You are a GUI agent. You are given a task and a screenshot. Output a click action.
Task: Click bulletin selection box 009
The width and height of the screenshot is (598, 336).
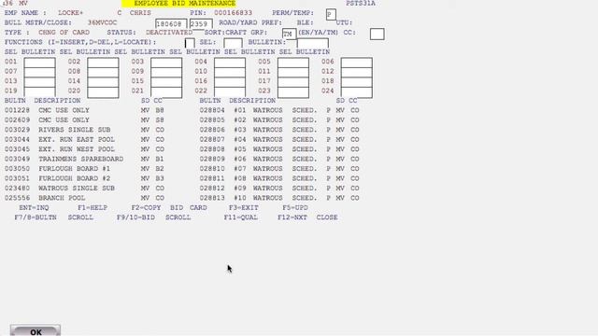166,72
